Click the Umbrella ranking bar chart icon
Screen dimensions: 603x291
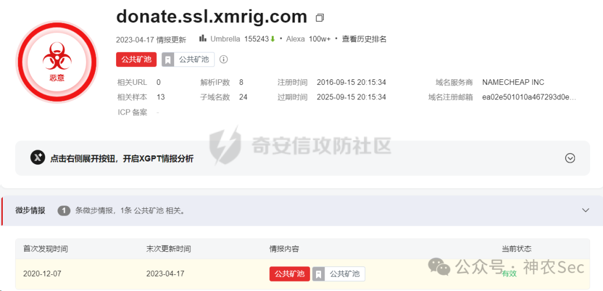pos(203,39)
